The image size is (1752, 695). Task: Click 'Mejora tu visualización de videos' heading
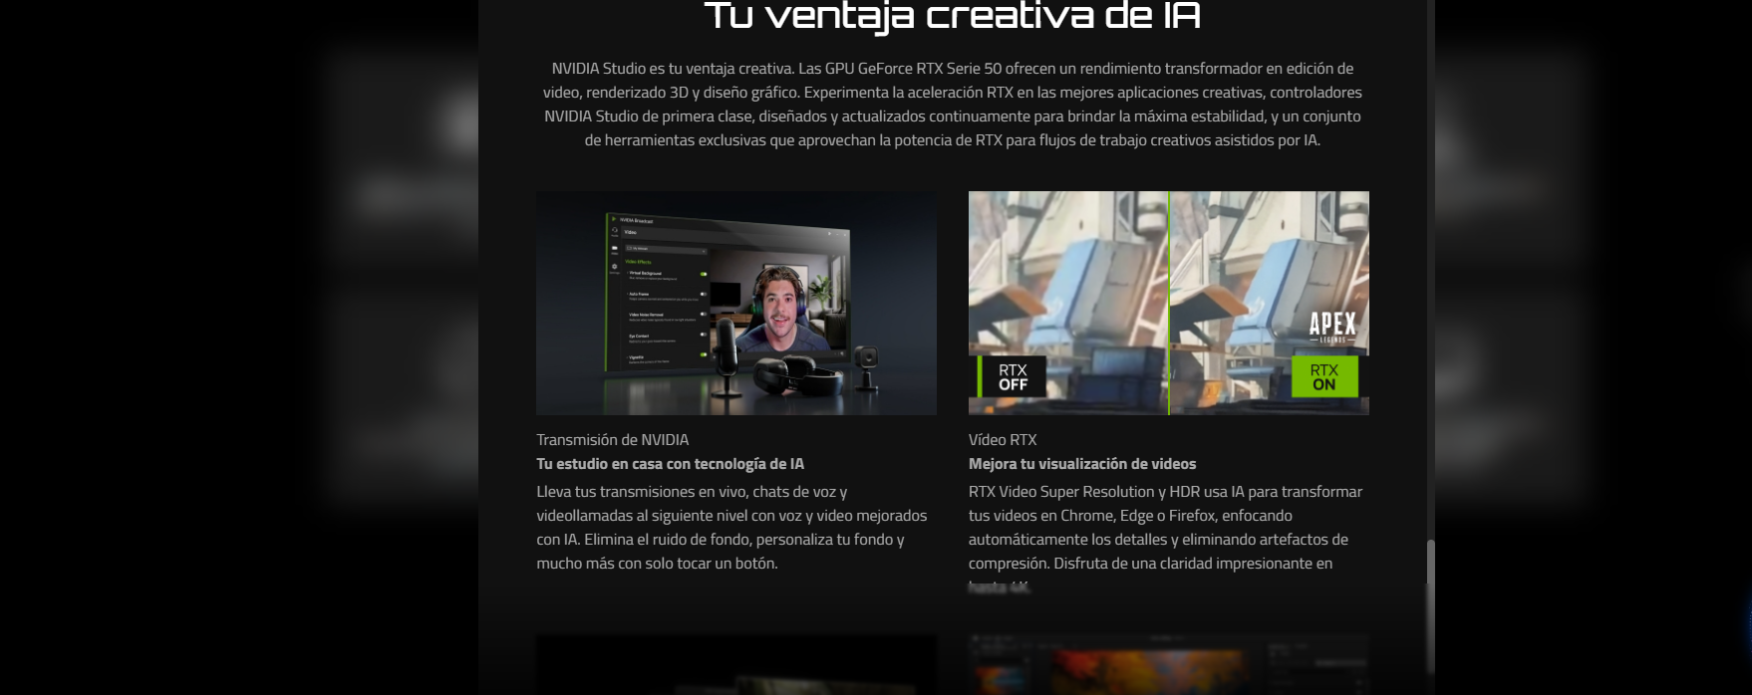pos(1082,464)
